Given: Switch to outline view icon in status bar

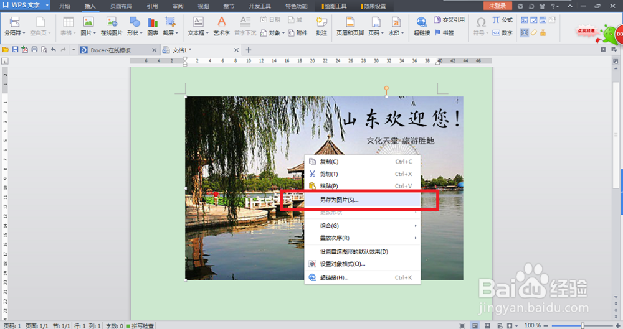Looking at the screenshot, I should pyautogui.click(x=487, y=326).
